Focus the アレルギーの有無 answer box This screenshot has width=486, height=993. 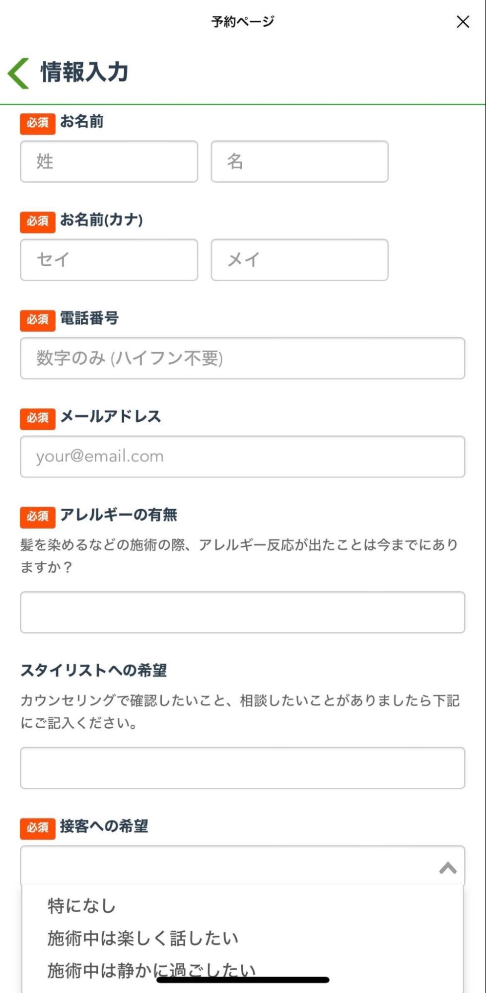[x=242, y=612]
